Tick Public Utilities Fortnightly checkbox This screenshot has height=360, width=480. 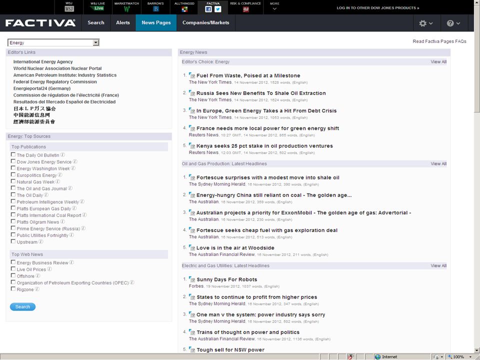(13, 235)
